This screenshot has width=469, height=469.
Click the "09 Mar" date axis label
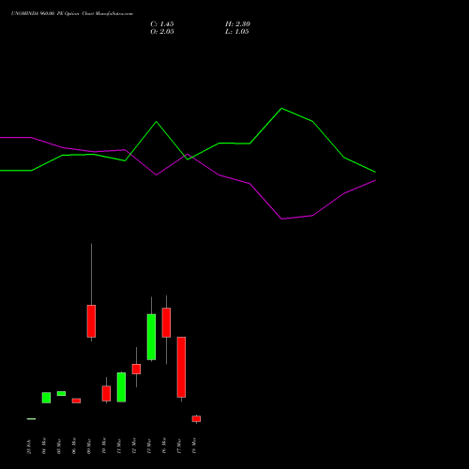point(89,446)
